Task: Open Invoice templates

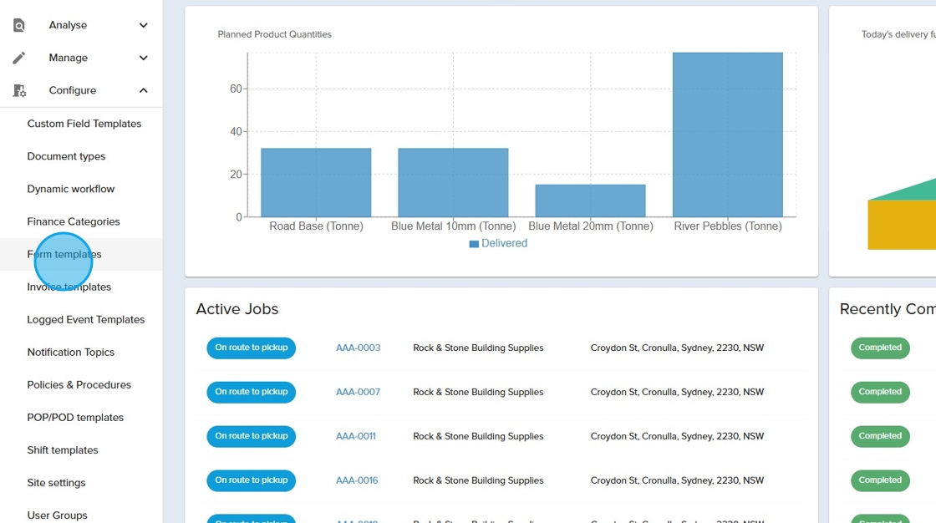Action: pos(69,287)
